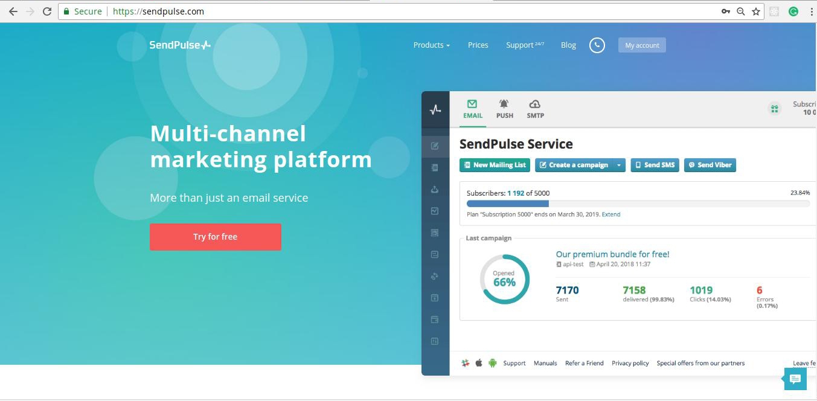Click the '1019' Clicks value
The height and width of the screenshot is (401, 817).
pos(701,290)
